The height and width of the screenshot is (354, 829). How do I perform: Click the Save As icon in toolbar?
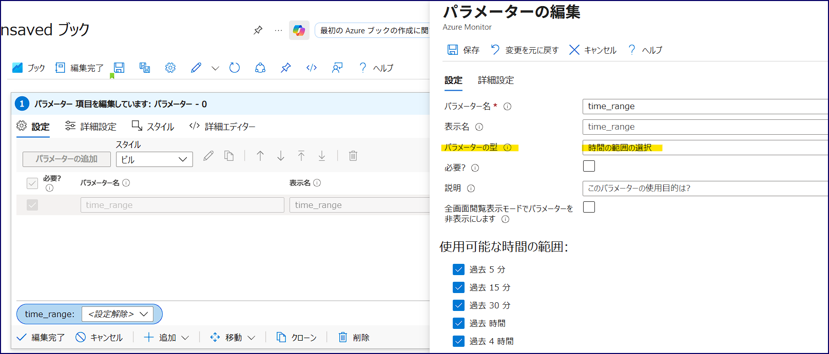pyautogui.click(x=145, y=68)
